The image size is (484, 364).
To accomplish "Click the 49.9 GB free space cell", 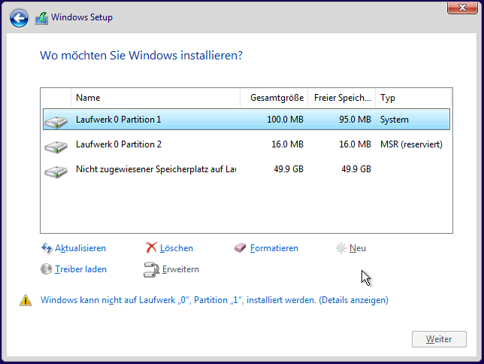I will (x=356, y=169).
